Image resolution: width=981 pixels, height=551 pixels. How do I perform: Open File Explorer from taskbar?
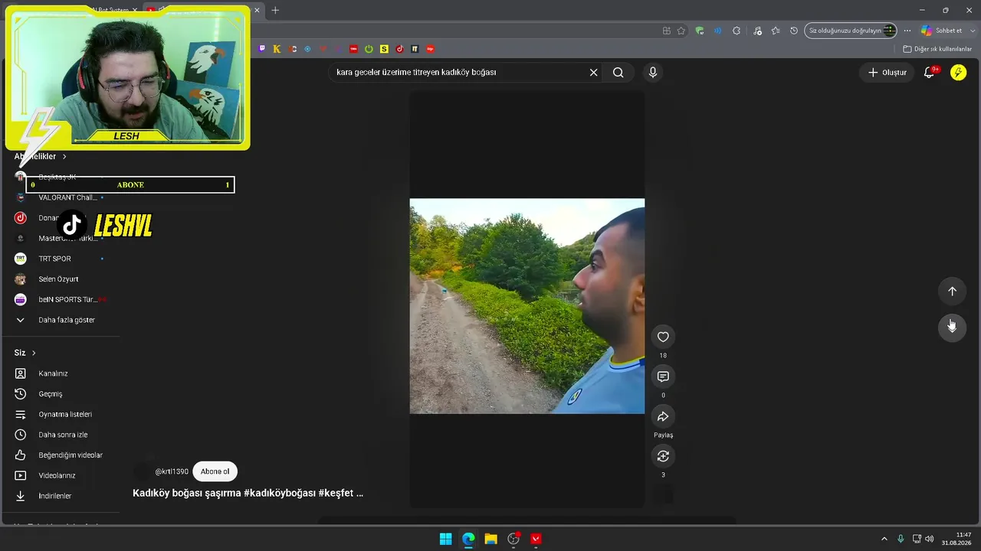490,539
